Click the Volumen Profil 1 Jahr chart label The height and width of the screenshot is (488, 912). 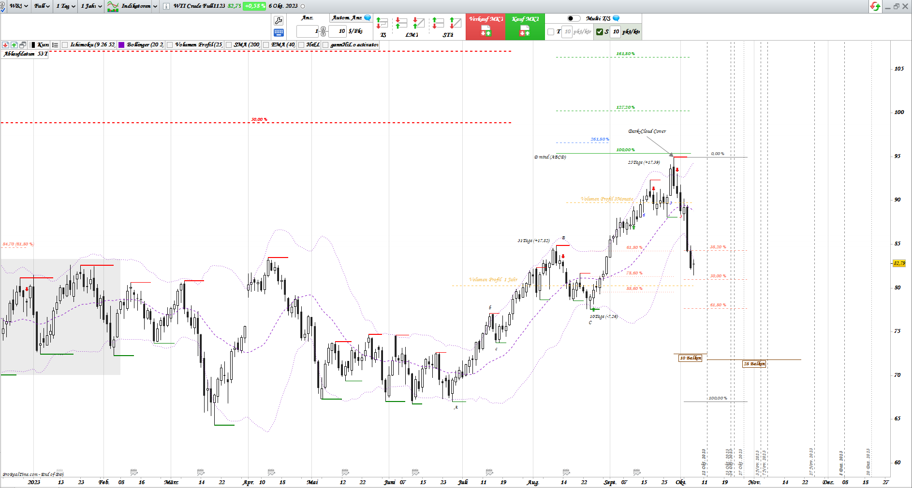493,280
